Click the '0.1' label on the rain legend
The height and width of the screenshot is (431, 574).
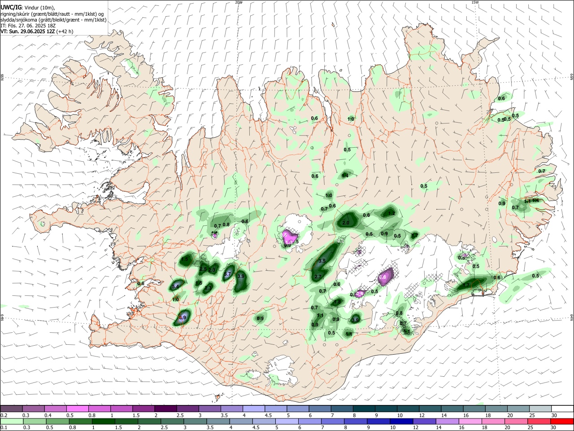4,427
